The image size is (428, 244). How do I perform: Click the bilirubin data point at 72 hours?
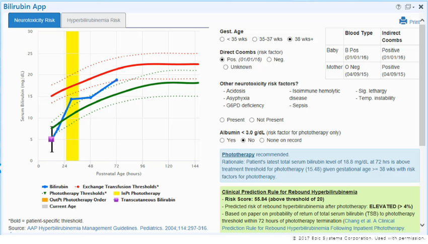point(116,80)
